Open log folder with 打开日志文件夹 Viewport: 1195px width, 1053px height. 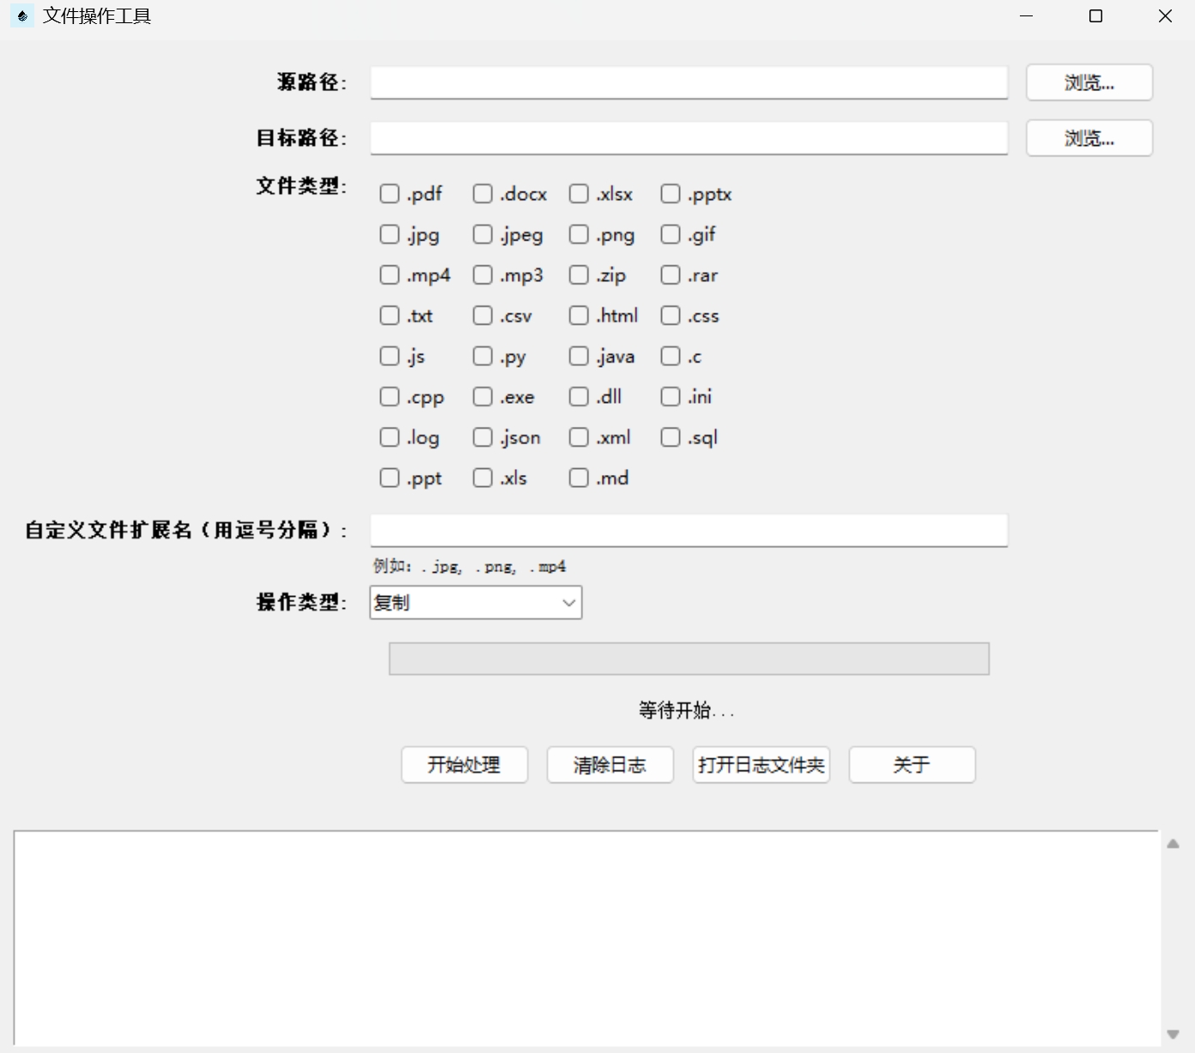point(761,764)
